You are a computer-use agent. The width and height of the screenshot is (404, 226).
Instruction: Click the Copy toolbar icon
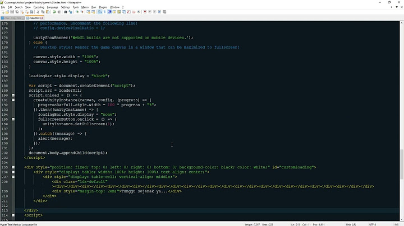(x=43, y=12)
